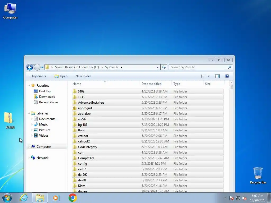The width and height of the screenshot is (271, 203).
Task: Launch Windows Media Player from taskbar
Action: [x=56, y=198]
